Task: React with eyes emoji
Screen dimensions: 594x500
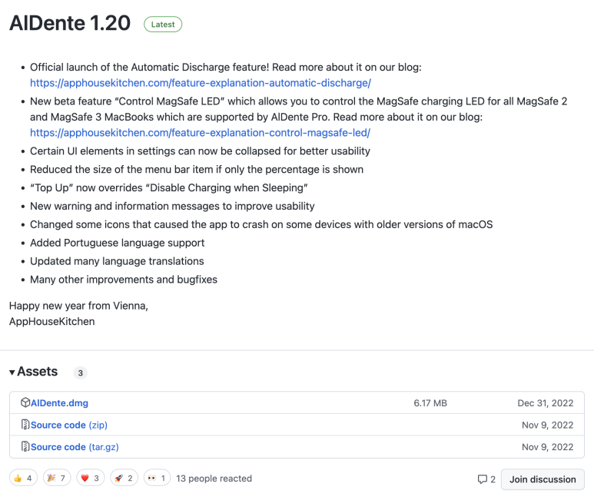Action: point(157,478)
